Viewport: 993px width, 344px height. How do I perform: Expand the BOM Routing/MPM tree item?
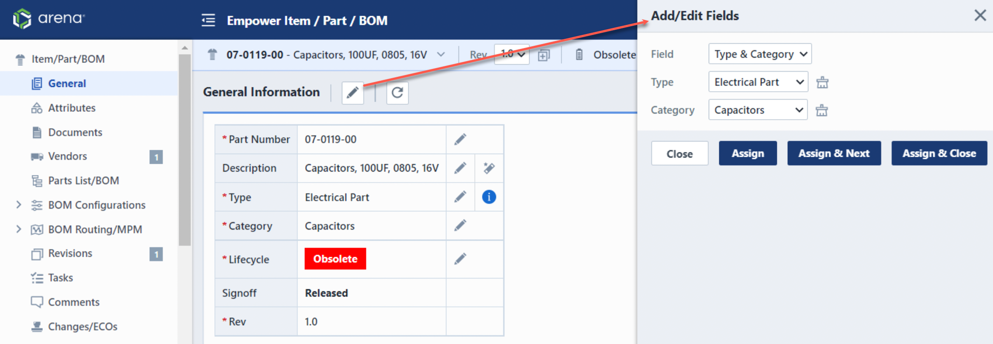click(x=18, y=229)
